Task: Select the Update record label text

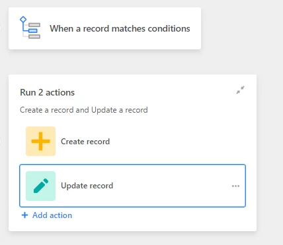Action: [x=87, y=186]
